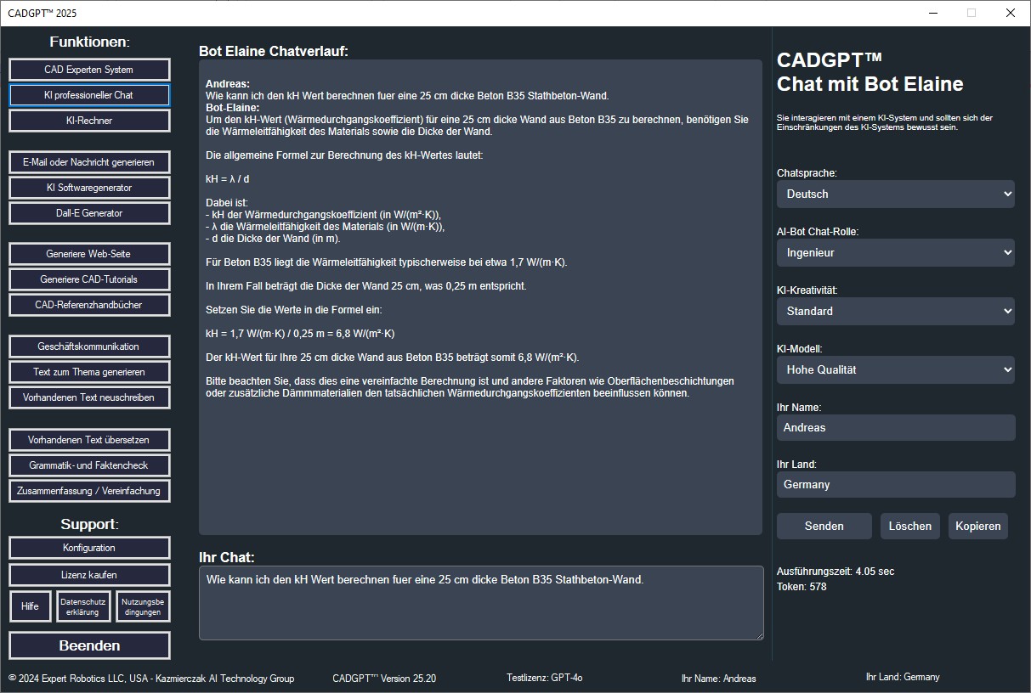Open Generiere CAD-Tutorials

click(89, 279)
